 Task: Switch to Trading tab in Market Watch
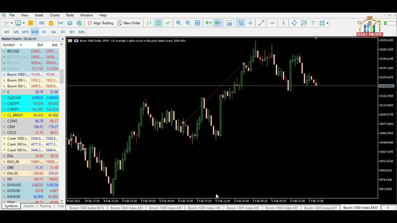(x=45, y=206)
